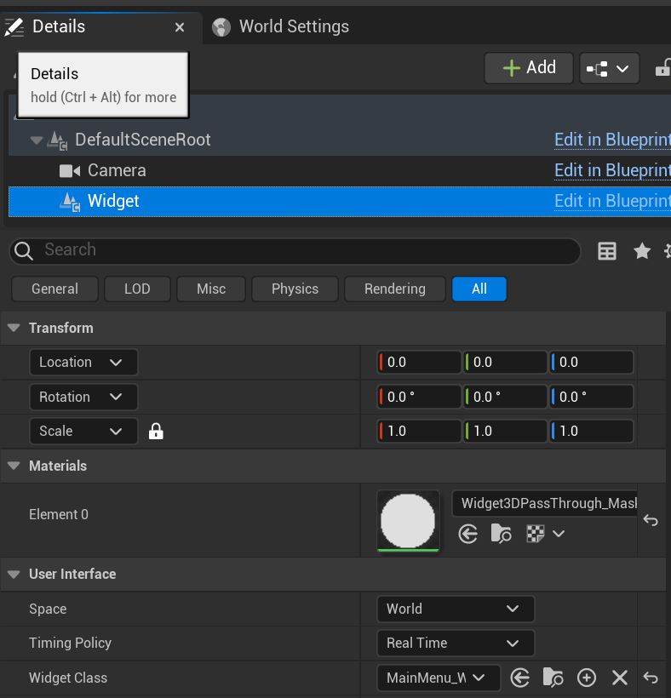Browse to material in Content Browser

502,534
